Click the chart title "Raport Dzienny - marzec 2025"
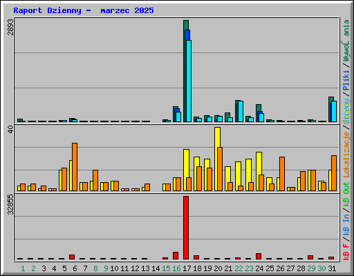 point(84,10)
